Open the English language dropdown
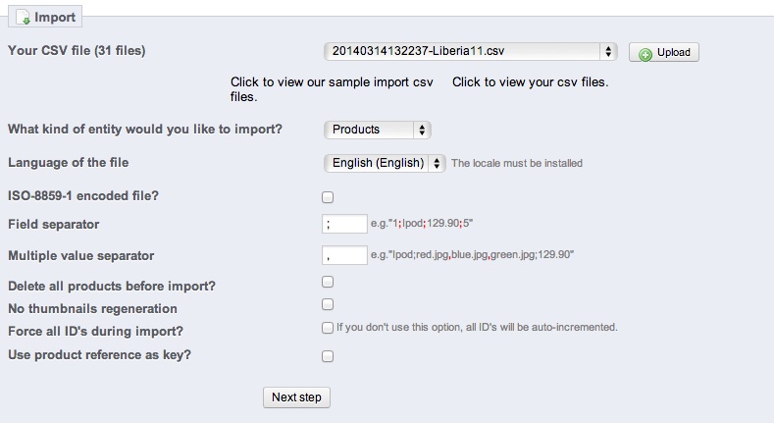Screen dimensions: 774x423 385,163
